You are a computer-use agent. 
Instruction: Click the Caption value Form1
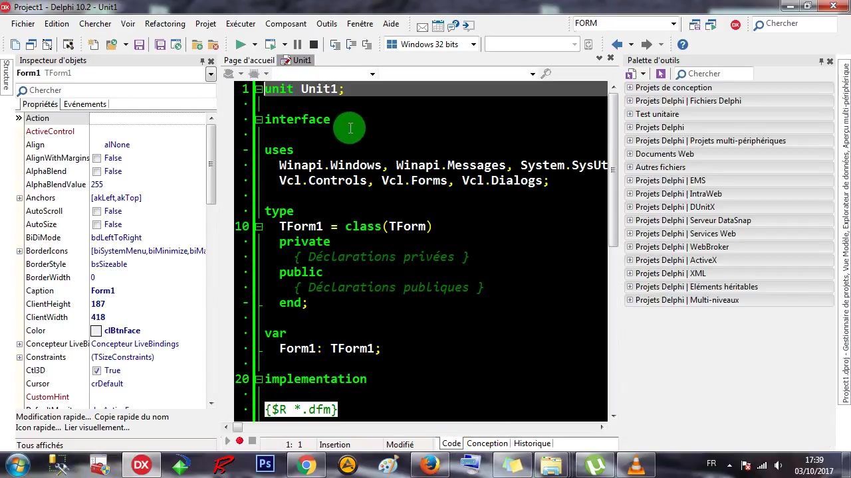click(x=102, y=291)
